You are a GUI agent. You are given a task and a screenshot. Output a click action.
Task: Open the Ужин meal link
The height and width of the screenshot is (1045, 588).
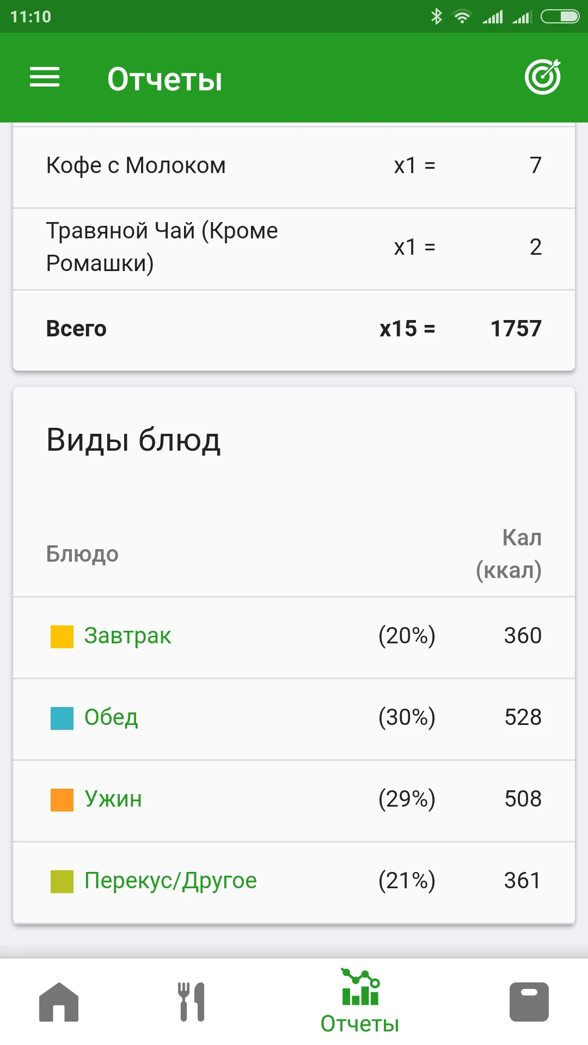(113, 799)
